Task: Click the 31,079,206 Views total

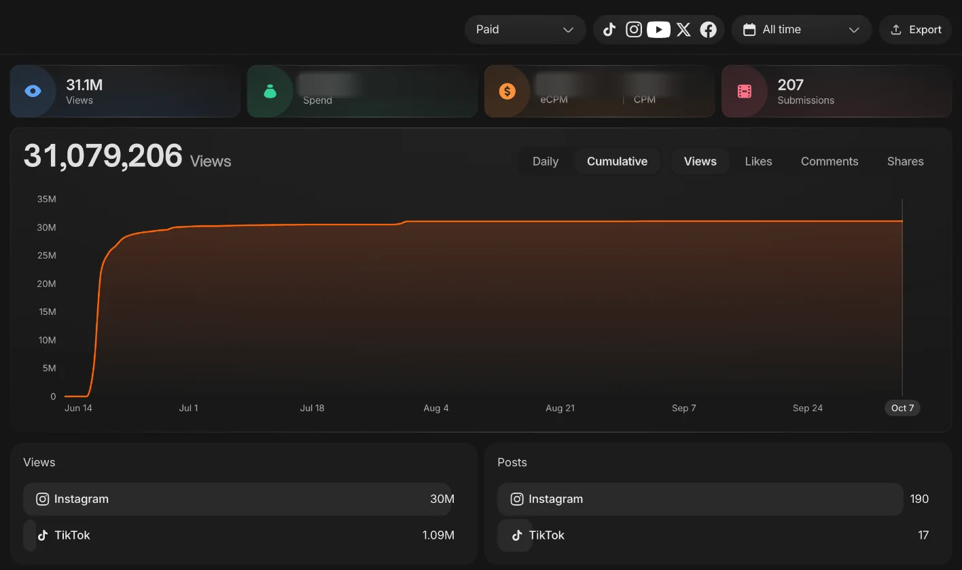Action: coord(128,157)
